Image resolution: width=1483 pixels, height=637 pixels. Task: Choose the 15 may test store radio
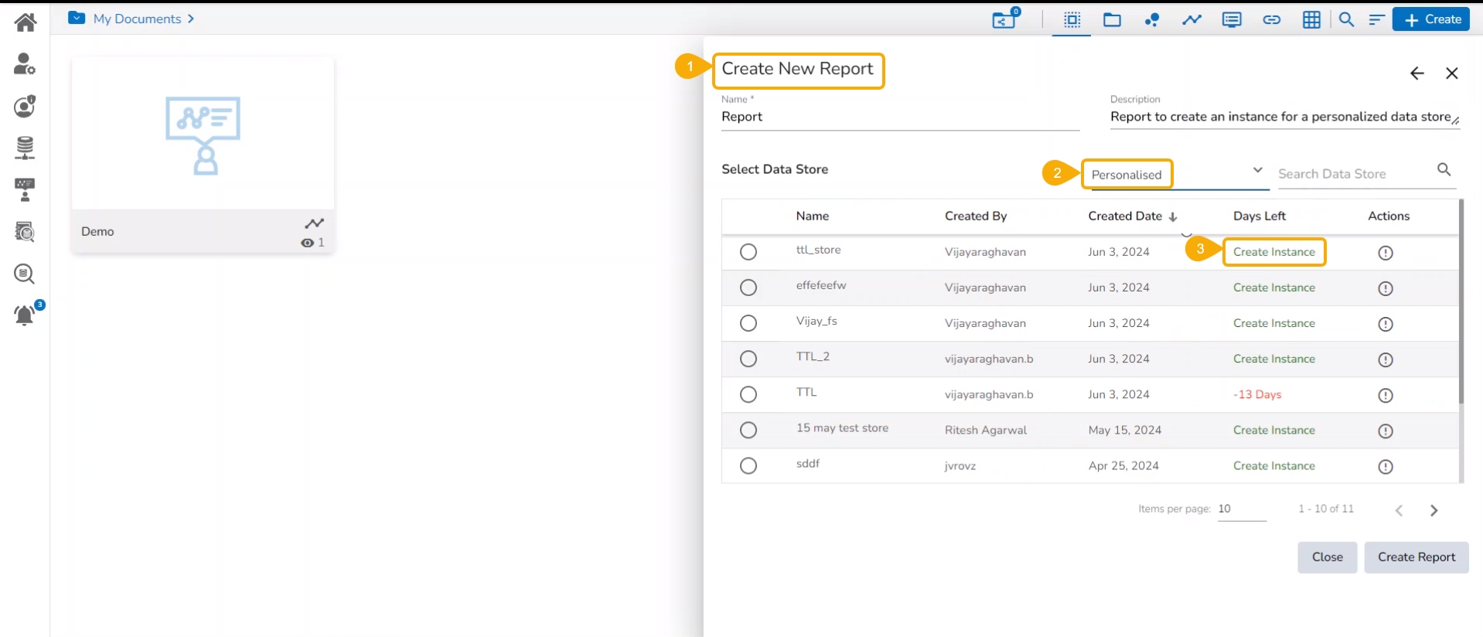(x=748, y=430)
